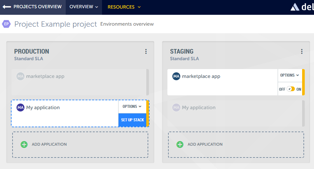Click MA avatar of Production My application
This screenshot has height=169, width=314.
[20, 108]
